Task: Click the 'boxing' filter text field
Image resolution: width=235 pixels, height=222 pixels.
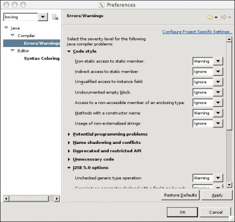Action: click(21, 17)
